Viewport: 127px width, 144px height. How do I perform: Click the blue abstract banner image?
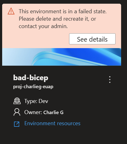tap(62, 57)
